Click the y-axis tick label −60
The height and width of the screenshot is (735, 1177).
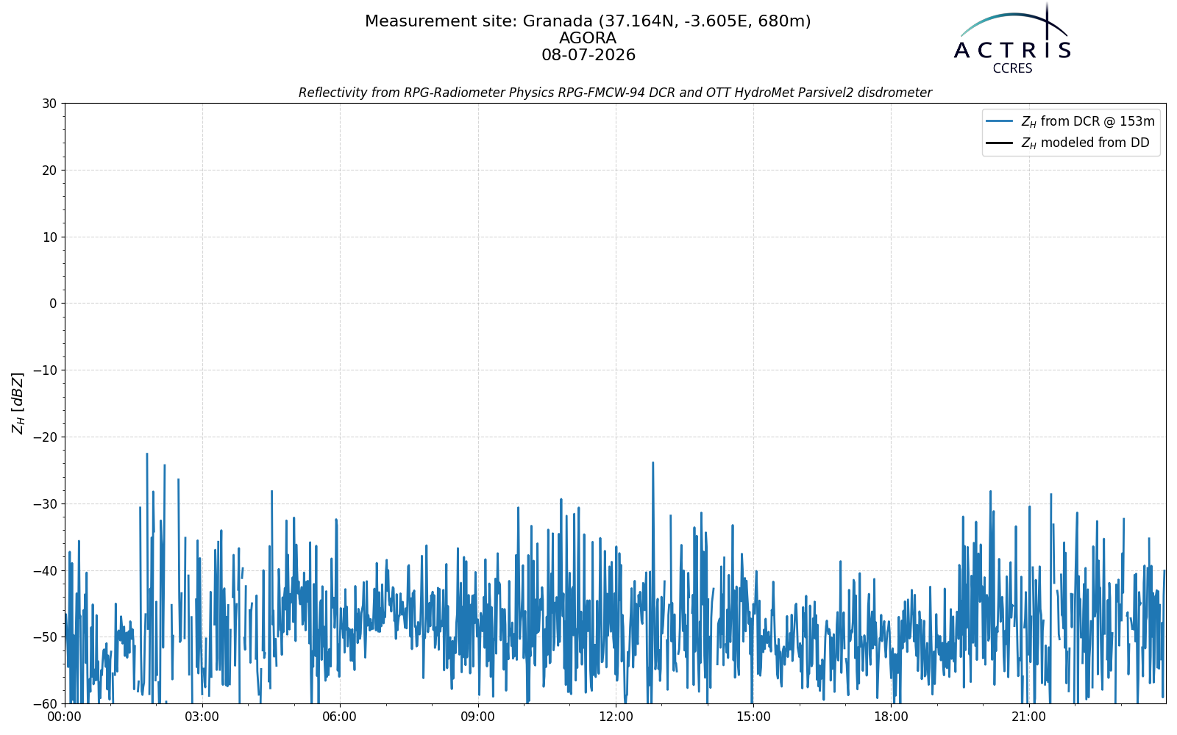coord(44,704)
